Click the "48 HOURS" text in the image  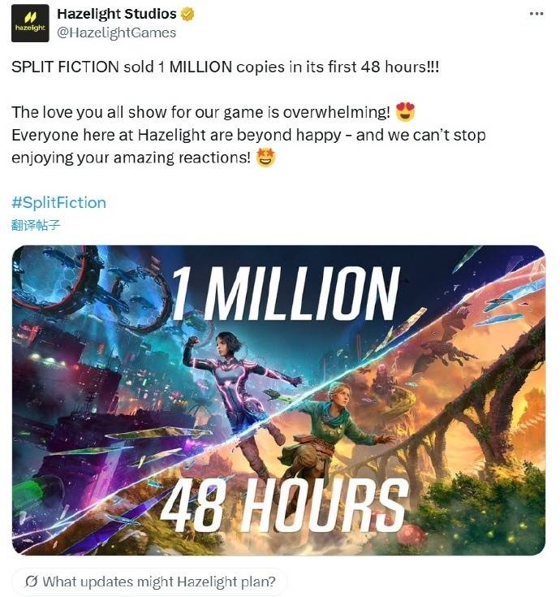point(284,502)
